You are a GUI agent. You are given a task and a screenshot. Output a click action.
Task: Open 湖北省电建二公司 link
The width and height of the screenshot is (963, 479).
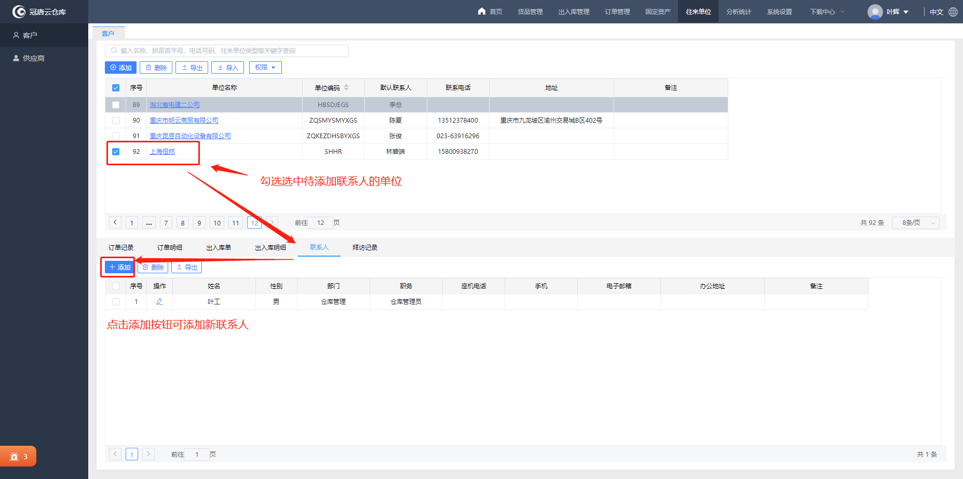(x=174, y=105)
